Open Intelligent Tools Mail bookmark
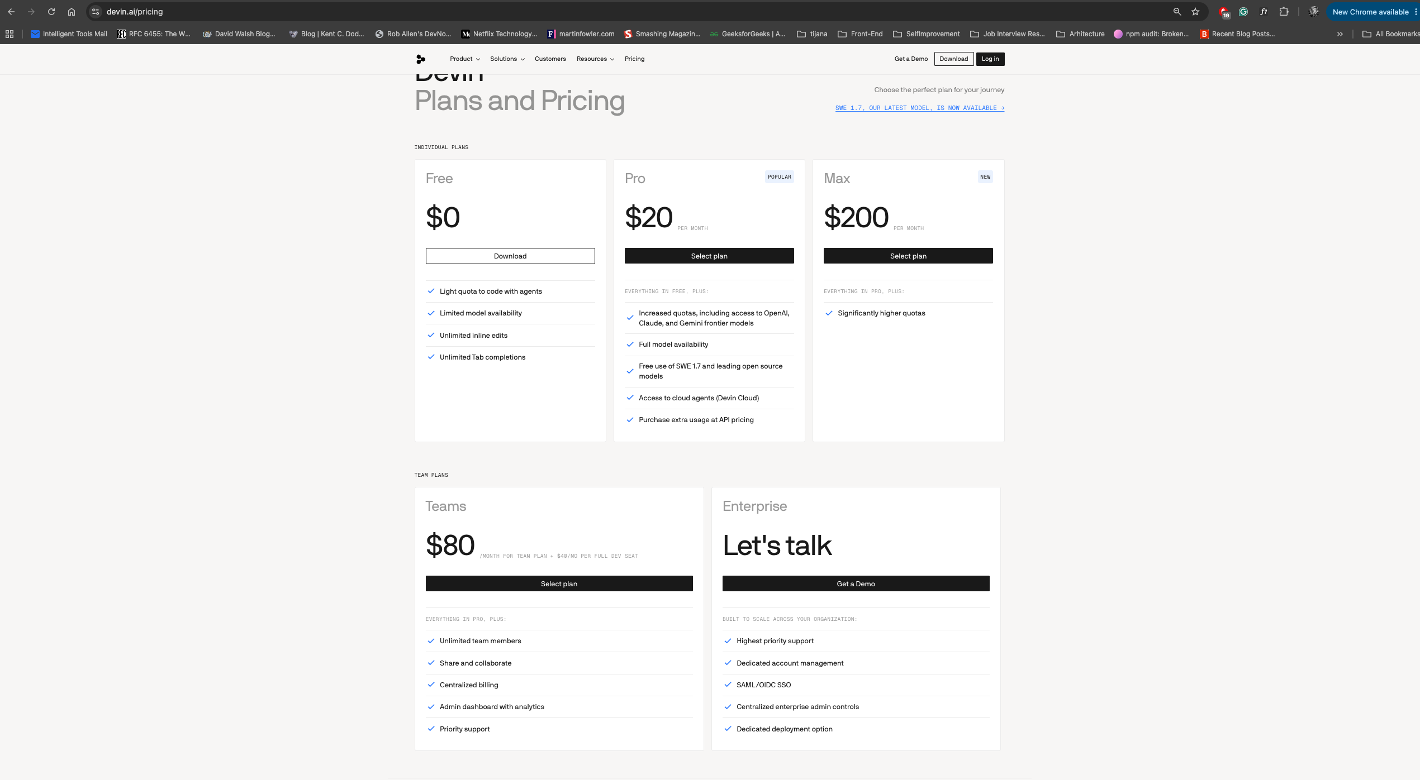 69,34
